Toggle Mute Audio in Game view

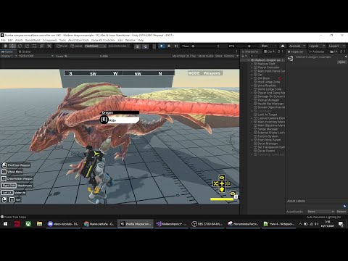coord(206,56)
